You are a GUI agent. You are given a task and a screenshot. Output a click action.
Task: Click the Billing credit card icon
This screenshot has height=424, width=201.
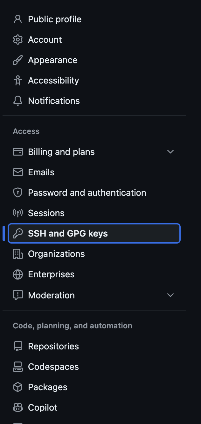coord(18,152)
